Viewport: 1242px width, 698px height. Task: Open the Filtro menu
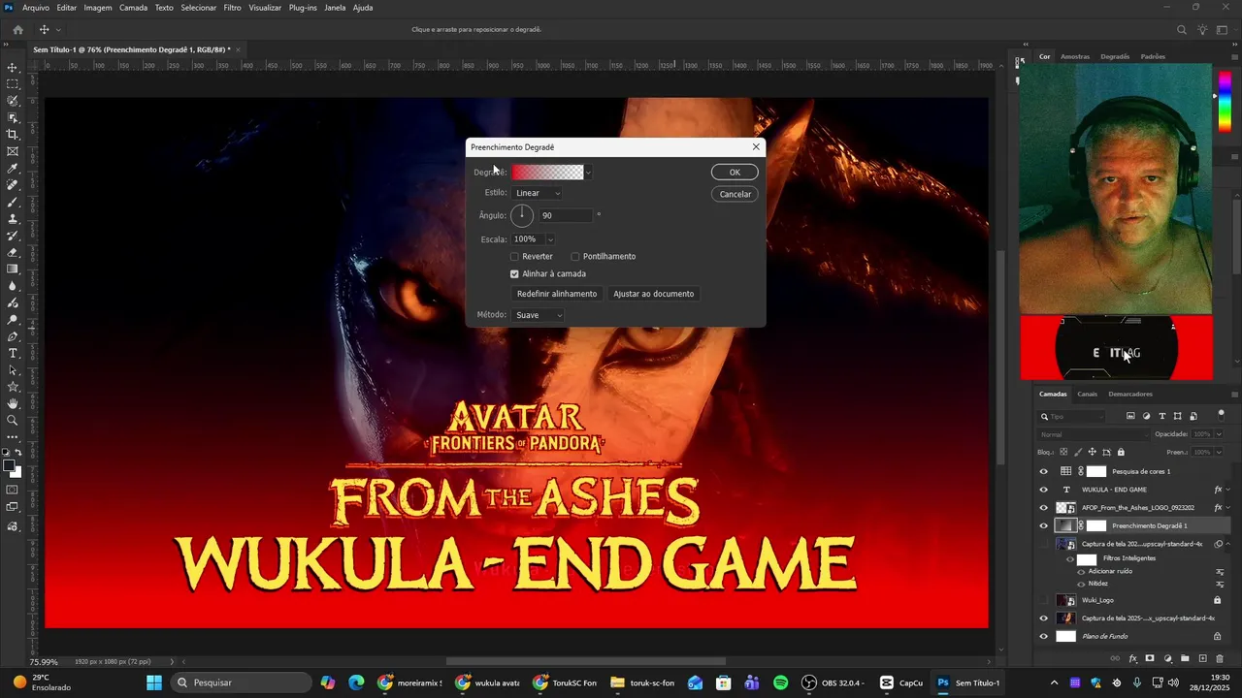point(232,8)
